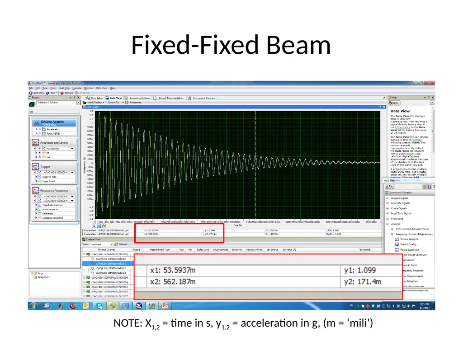This screenshot has width=463, height=347.
Task: Collapse the cDAQ9188 Mod1 (NI 9234) node
Action: click(x=84, y=254)
